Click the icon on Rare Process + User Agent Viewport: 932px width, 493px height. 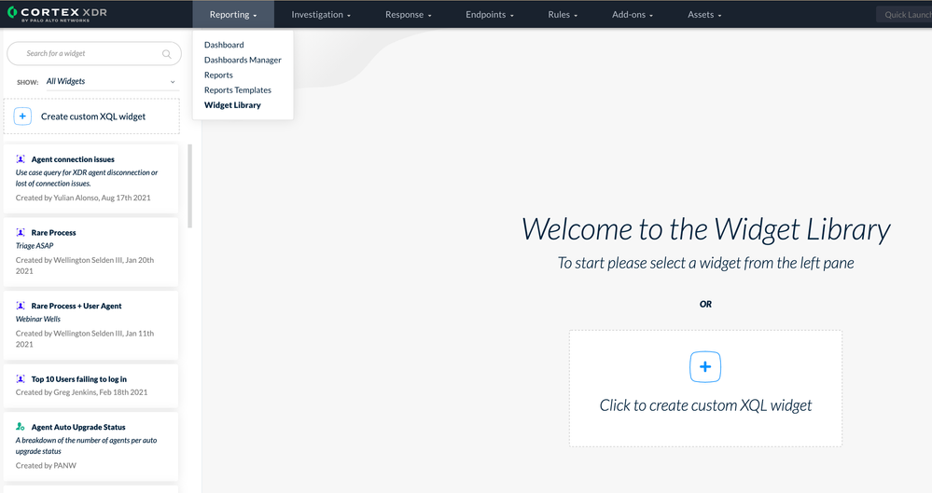(x=21, y=306)
